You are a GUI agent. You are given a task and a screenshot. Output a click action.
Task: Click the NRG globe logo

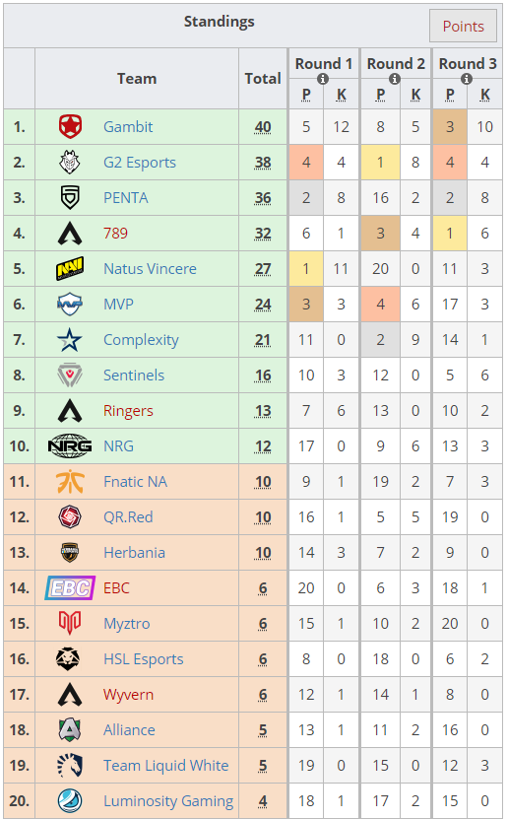pyautogui.click(x=70, y=446)
